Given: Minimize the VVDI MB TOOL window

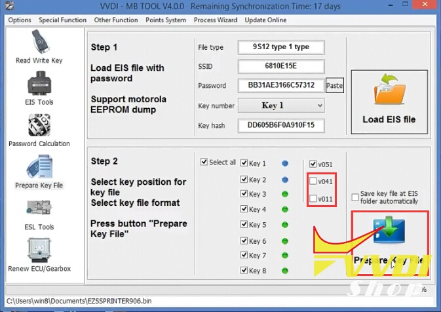Looking at the screenshot, I should pyautogui.click(x=391, y=5).
